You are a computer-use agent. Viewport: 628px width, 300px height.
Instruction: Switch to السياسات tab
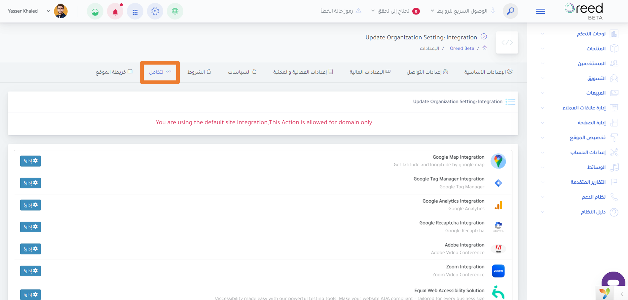[x=242, y=72]
